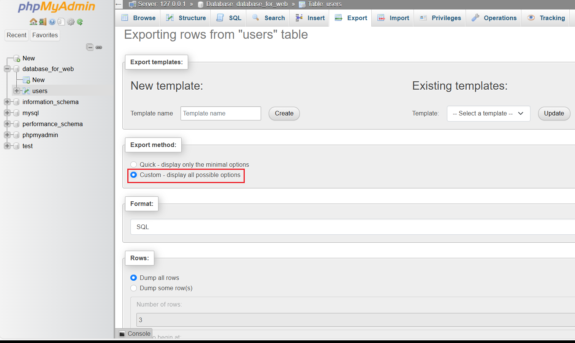Click the Template name input field
The width and height of the screenshot is (575, 343).
[220, 114]
